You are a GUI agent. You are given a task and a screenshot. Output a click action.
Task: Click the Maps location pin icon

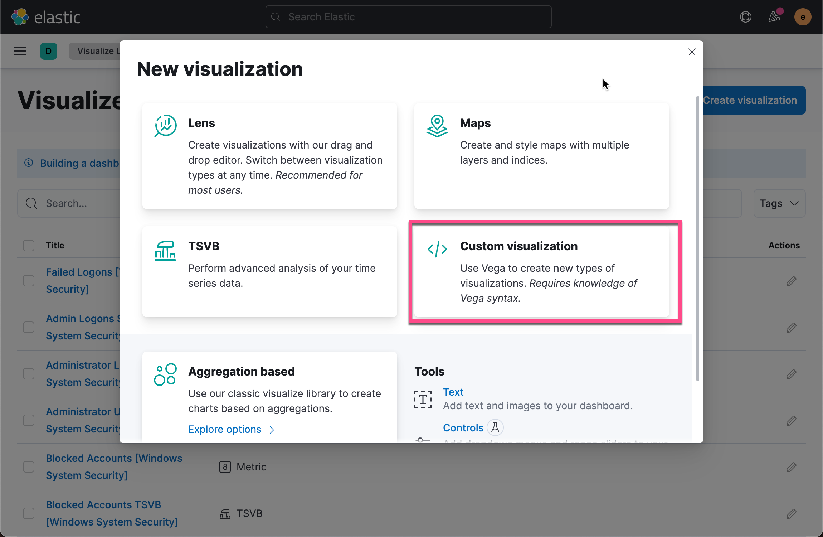(437, 126)
